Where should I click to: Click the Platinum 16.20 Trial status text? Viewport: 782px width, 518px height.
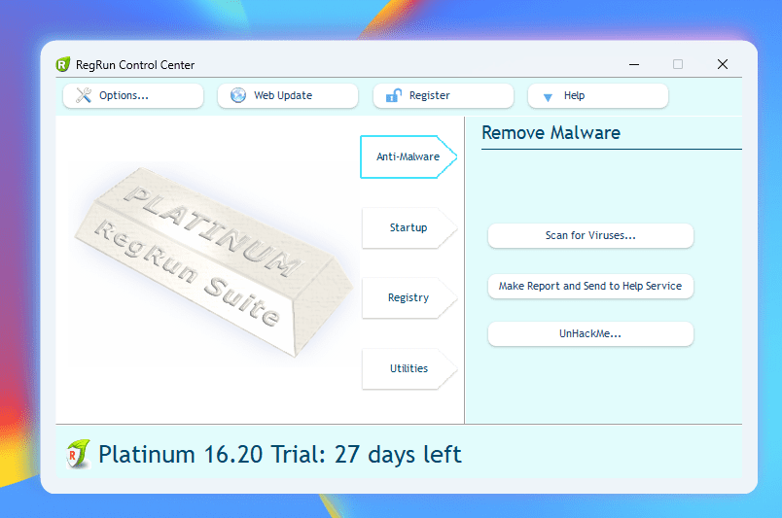tap(280, 454)
